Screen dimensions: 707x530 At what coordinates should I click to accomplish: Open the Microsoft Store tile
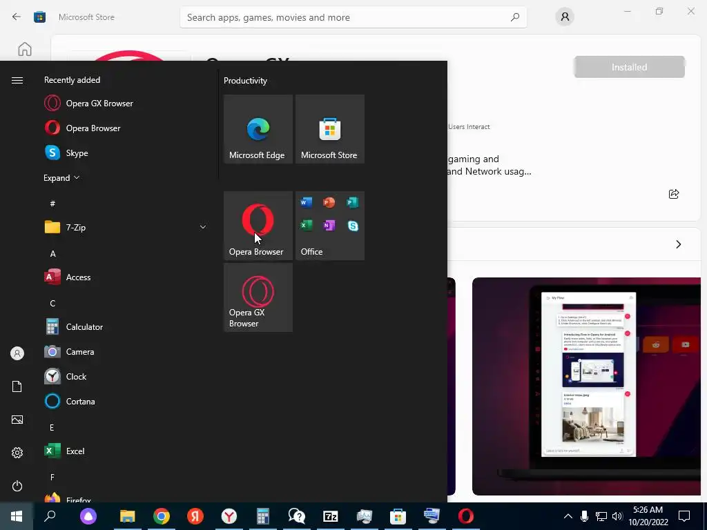coord(329,129)
